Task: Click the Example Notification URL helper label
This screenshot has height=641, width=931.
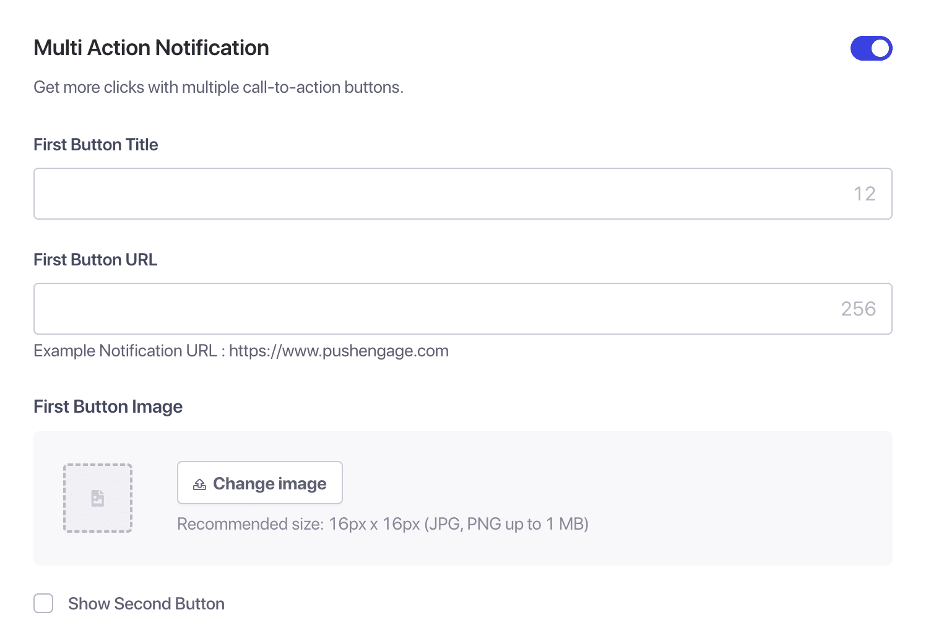Action: 125,351
